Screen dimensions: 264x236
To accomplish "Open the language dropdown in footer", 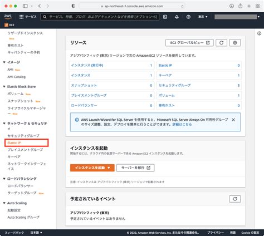I will (x=36, y=233).
